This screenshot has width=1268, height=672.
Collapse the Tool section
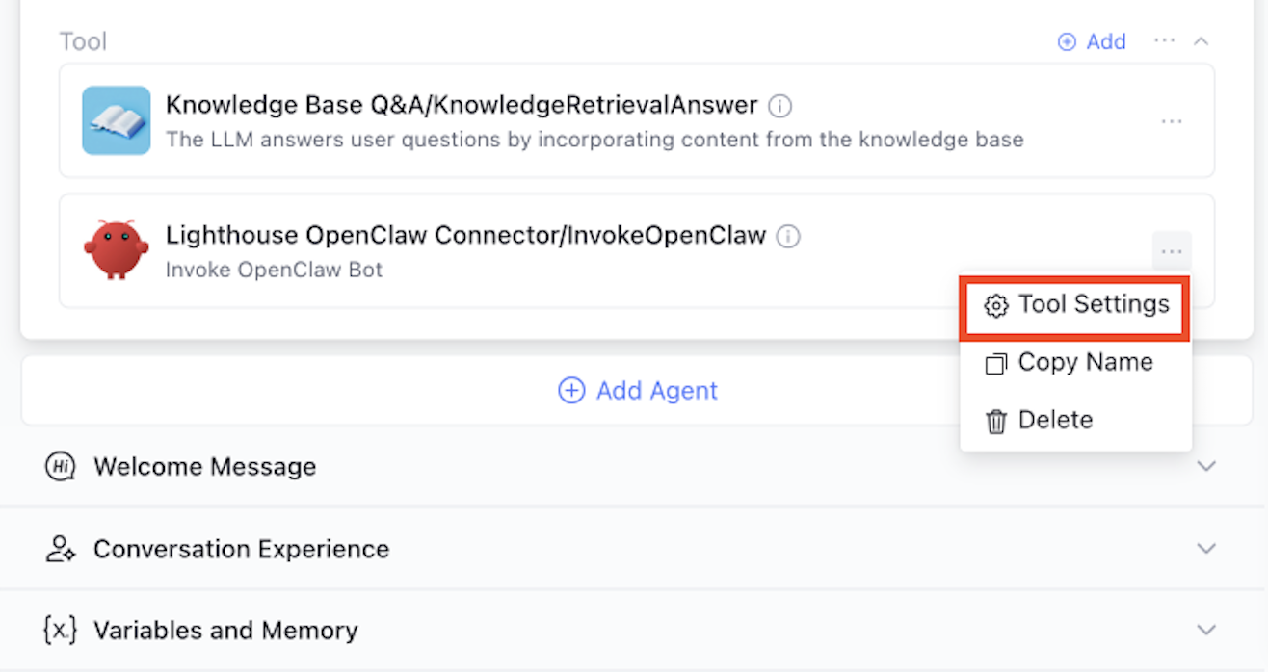1201,41
